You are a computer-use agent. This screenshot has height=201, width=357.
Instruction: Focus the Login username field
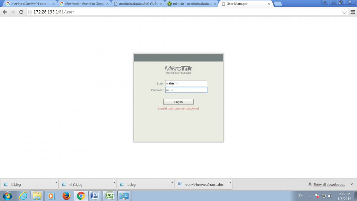(186, 83)
